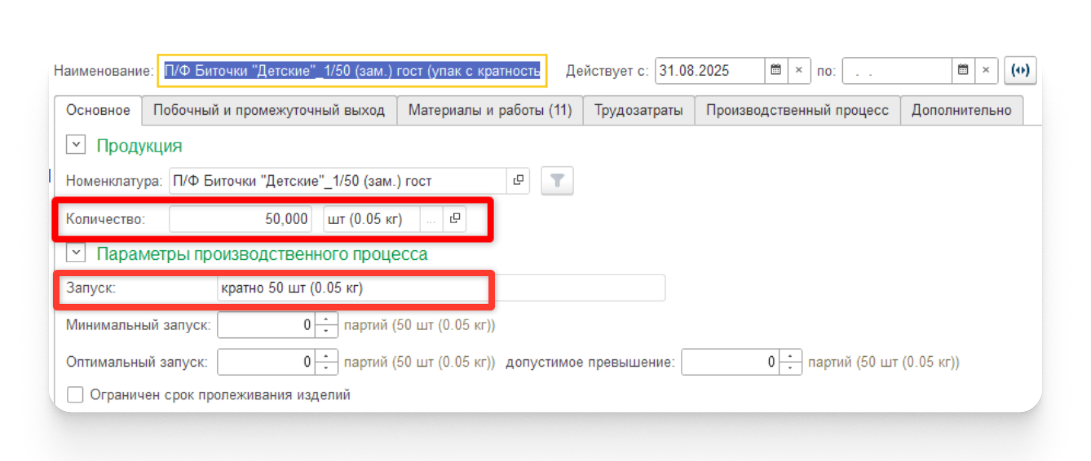Open the Номенклатура item card icon

tap(518, 180)
